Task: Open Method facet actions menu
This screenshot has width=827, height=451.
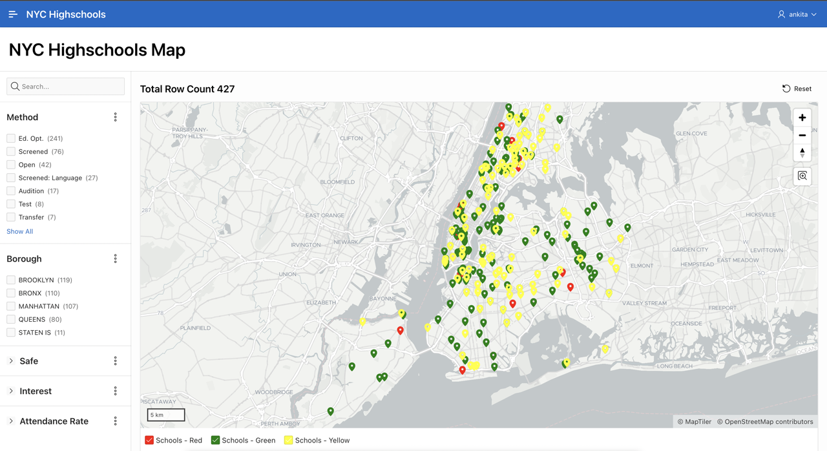Action: pos(116,117)
